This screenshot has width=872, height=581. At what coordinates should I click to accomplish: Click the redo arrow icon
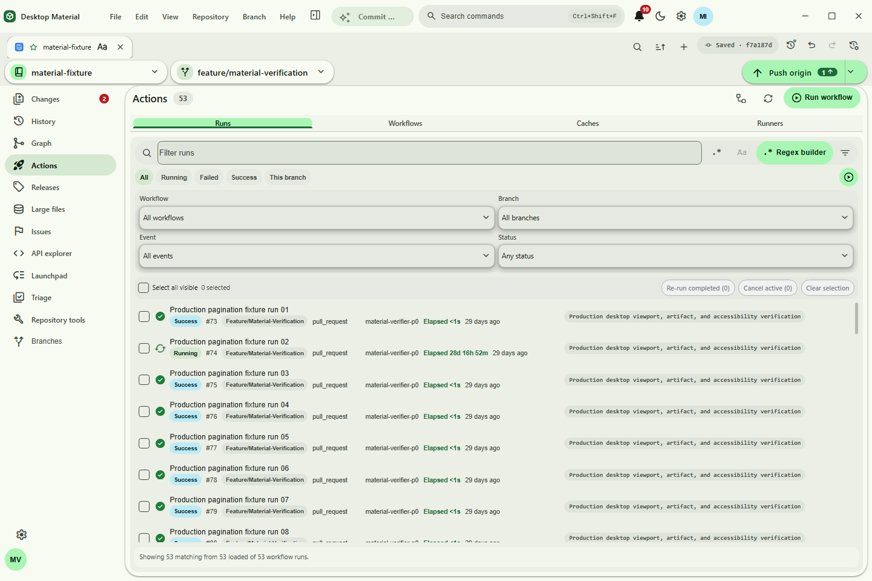[x=832, y=45]
